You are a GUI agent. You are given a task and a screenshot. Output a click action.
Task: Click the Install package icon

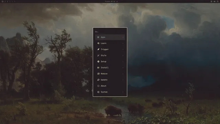[x=98, y=68]
